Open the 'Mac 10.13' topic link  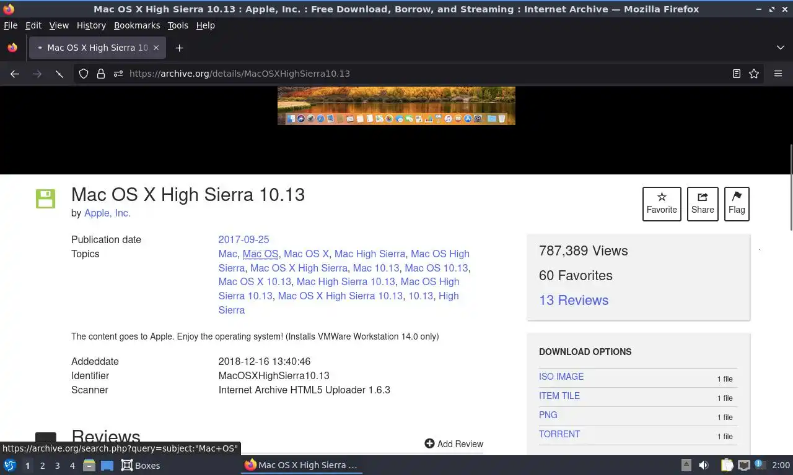pos(376,268)
